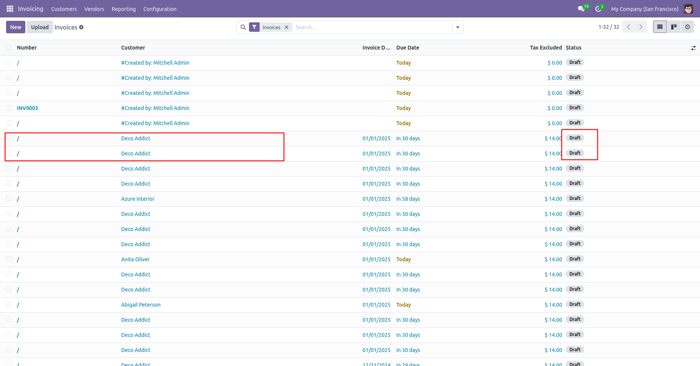
Task: Toggle the select-all checkbox in header
Action: coord(9,48)
